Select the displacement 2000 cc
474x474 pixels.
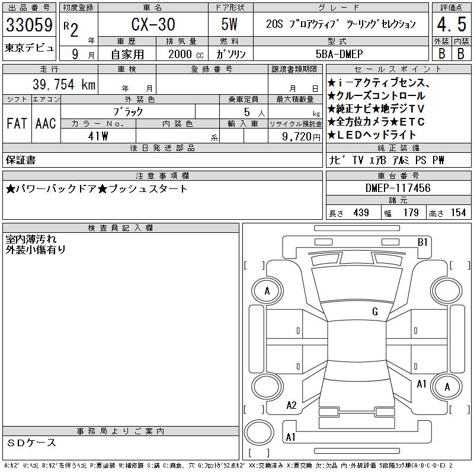tap(186, 55)
